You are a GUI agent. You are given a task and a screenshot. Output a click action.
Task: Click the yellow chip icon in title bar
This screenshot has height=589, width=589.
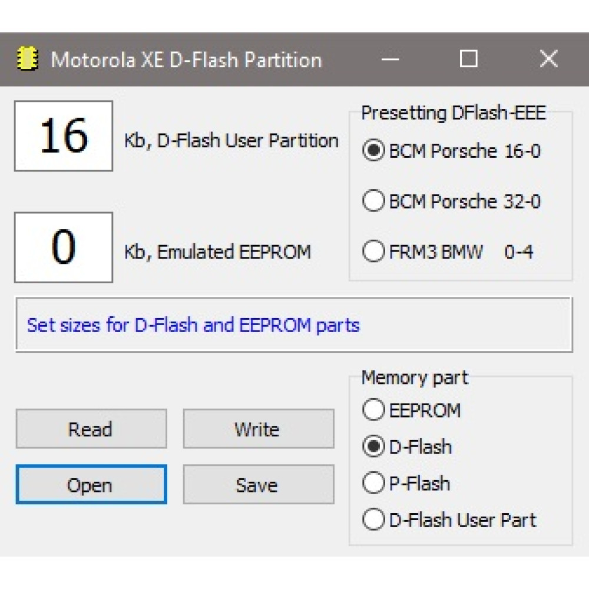27,58
